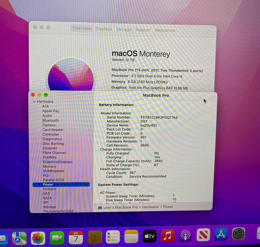Select Storage in the Hardware sidebar list
This screenshot has width=260, height=247.
click(49, 207)
